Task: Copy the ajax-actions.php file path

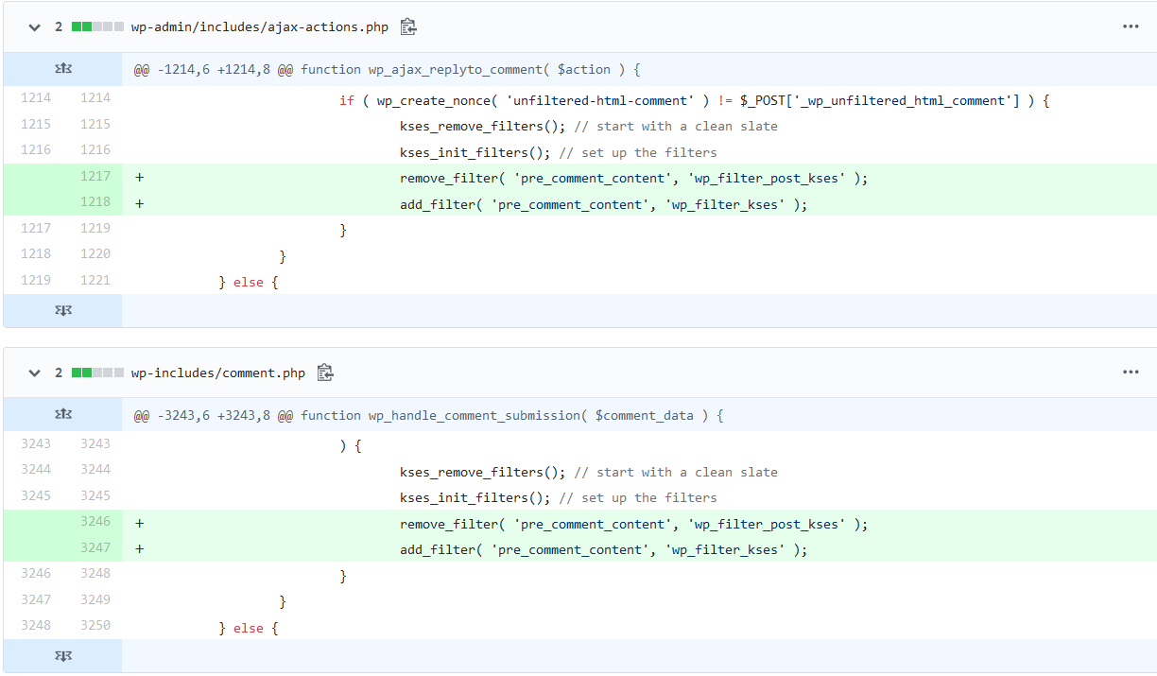Action: (408, 27)
